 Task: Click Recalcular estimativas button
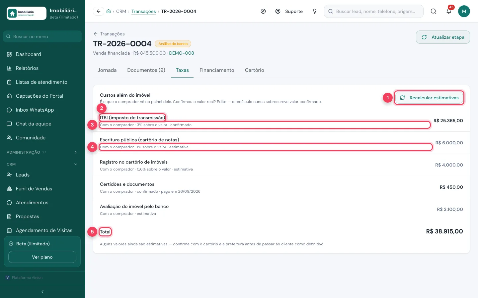tap(429, 98)
